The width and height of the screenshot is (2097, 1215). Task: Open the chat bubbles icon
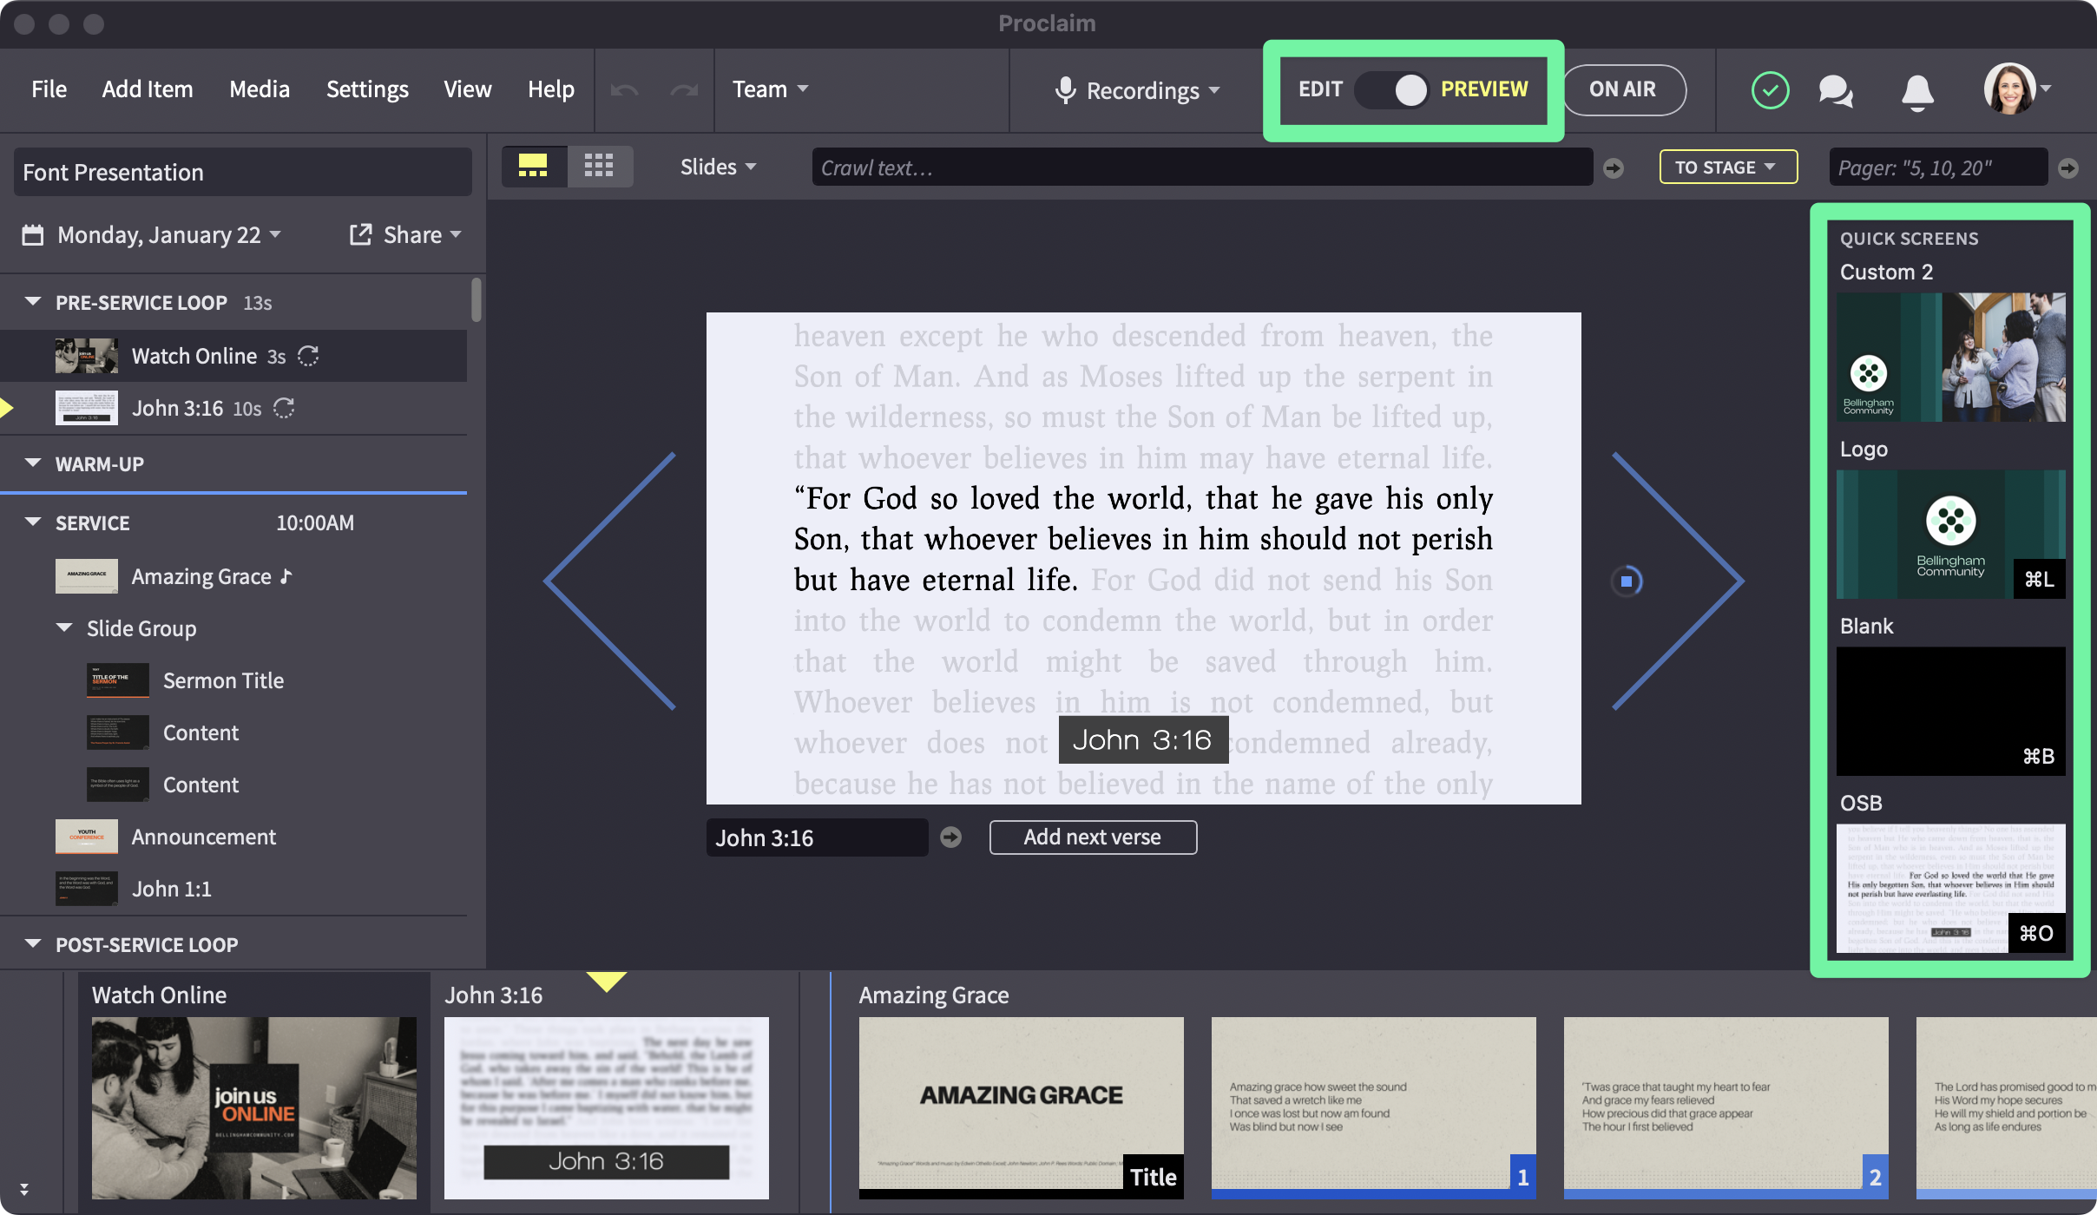click(x=1836, y=90)
